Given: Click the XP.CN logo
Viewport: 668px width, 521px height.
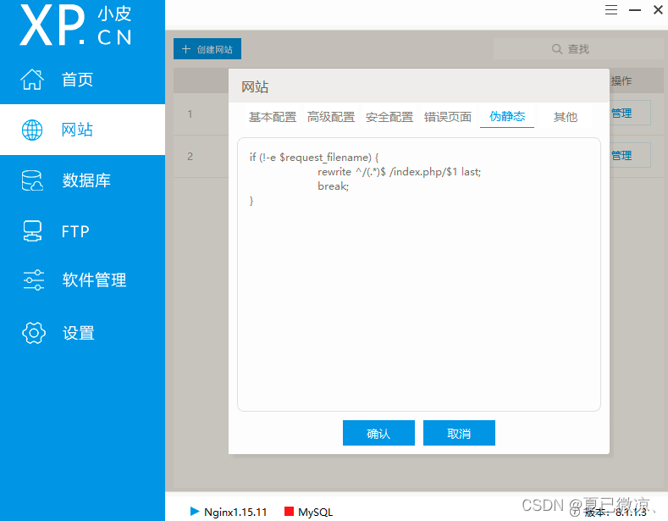Looking at the screenshot, I should pyautogui.click(x=76, y=25).
